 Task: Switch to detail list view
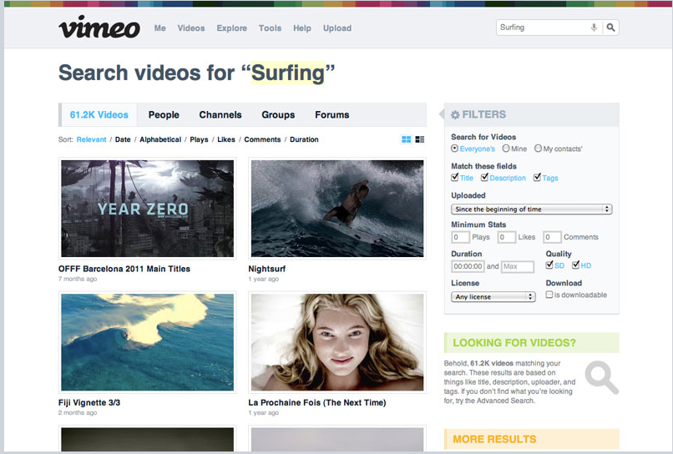[419, 139]
